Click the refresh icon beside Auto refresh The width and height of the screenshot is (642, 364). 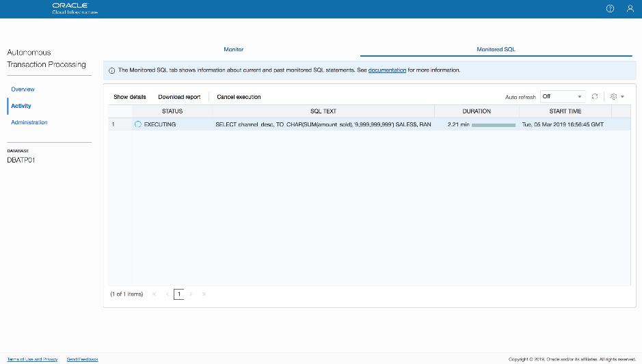click(x=595, y=96)
